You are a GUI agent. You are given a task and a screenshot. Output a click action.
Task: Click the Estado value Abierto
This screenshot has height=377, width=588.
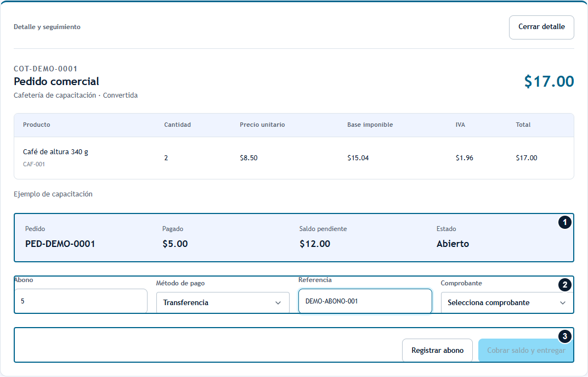click(x=453, y=244)
